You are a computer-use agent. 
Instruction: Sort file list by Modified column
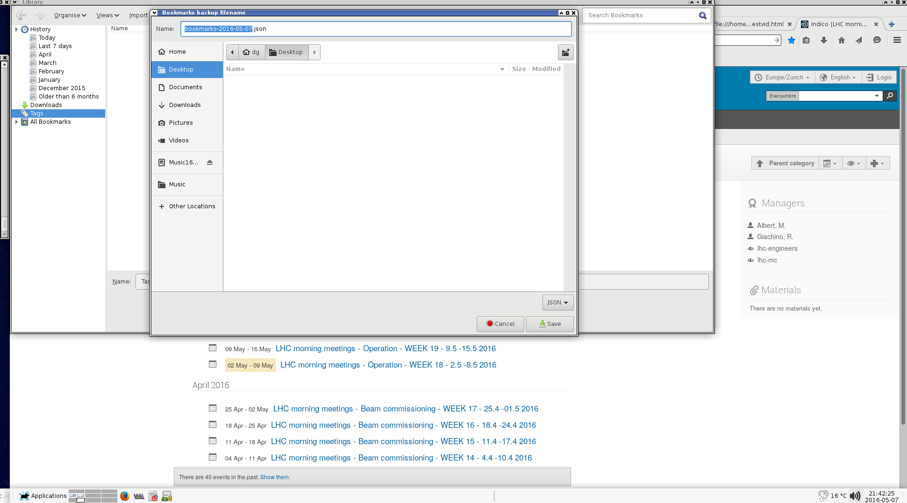(x=546, y=69)
